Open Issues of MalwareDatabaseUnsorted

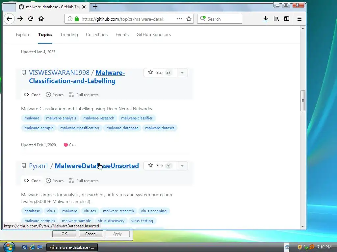55,181
